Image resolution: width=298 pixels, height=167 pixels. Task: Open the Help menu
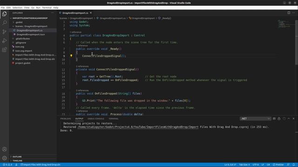pyautogui.click(x=56, y=7)
